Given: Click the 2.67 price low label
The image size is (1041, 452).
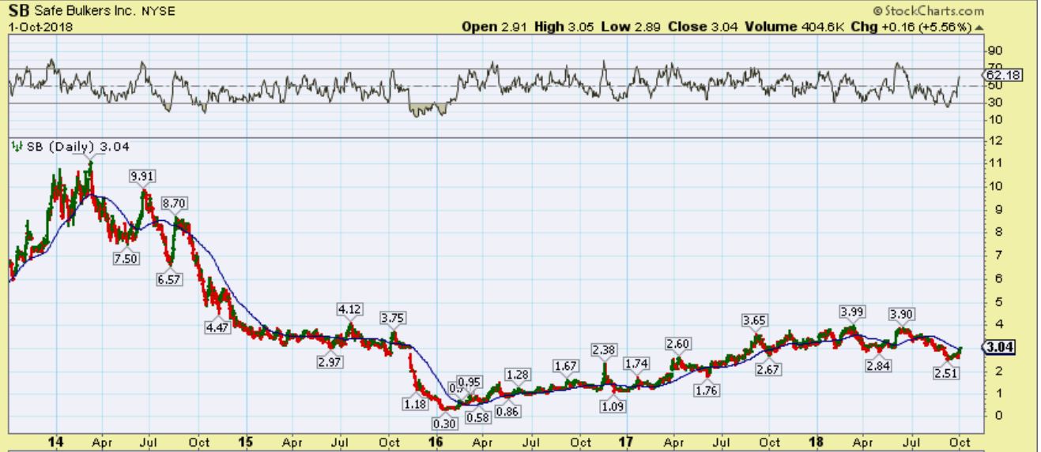Looking at the screenshot, I should coord(770,370).
